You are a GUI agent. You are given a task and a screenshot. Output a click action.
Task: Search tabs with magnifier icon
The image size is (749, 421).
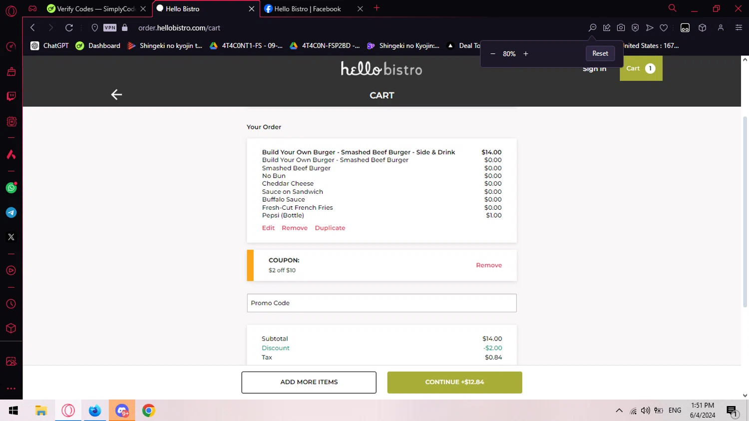[x=672, y=8]
